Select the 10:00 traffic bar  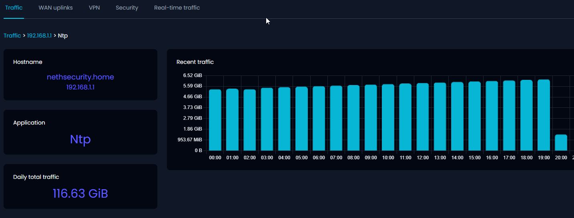pyautogui.click(x=388, y=118)
